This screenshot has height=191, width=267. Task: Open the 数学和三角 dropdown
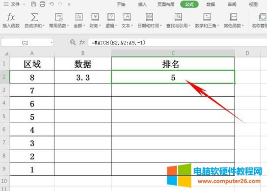click(x=218, y=26)
